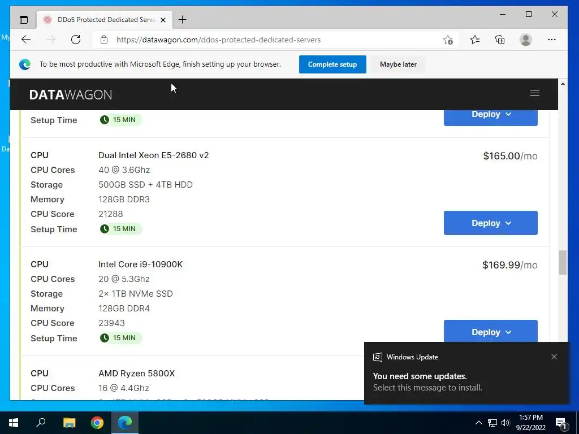Open Collections in Edge
The image size is (579, 434).
click(500, 40)
